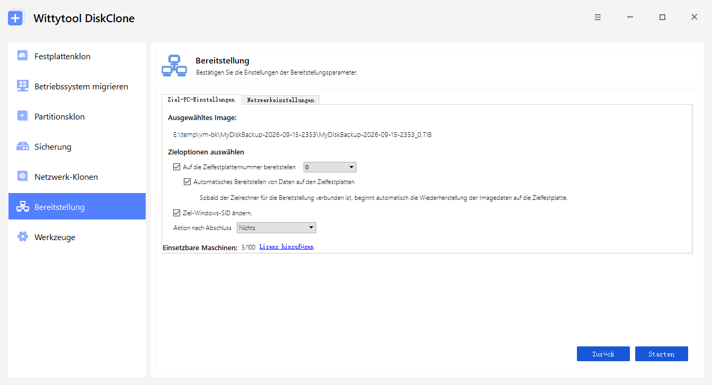The height and width of the screenshot is (385, 712).
Task: Click the Bereitstellung network icon in sidebar
Action: [x=22, y=207]
